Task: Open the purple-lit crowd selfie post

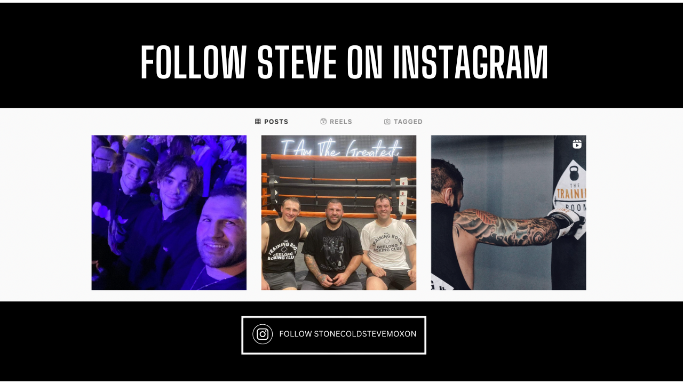Action: (x=169, y=213)
